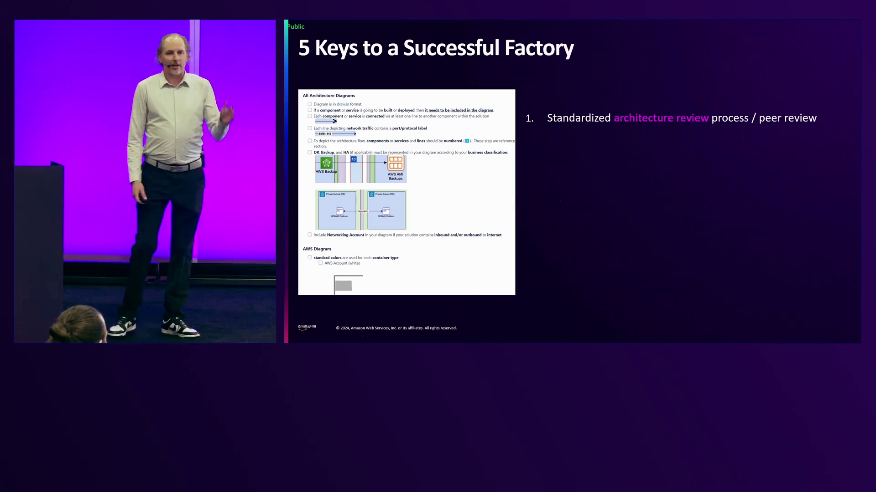The height and width of the screenshot is (492, 876).
Task: Click the green AWS Backup icon
Action: click(326, 163)
